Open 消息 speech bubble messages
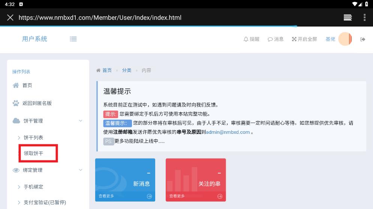This screenshot has height=209, width=373. [276, 39]
